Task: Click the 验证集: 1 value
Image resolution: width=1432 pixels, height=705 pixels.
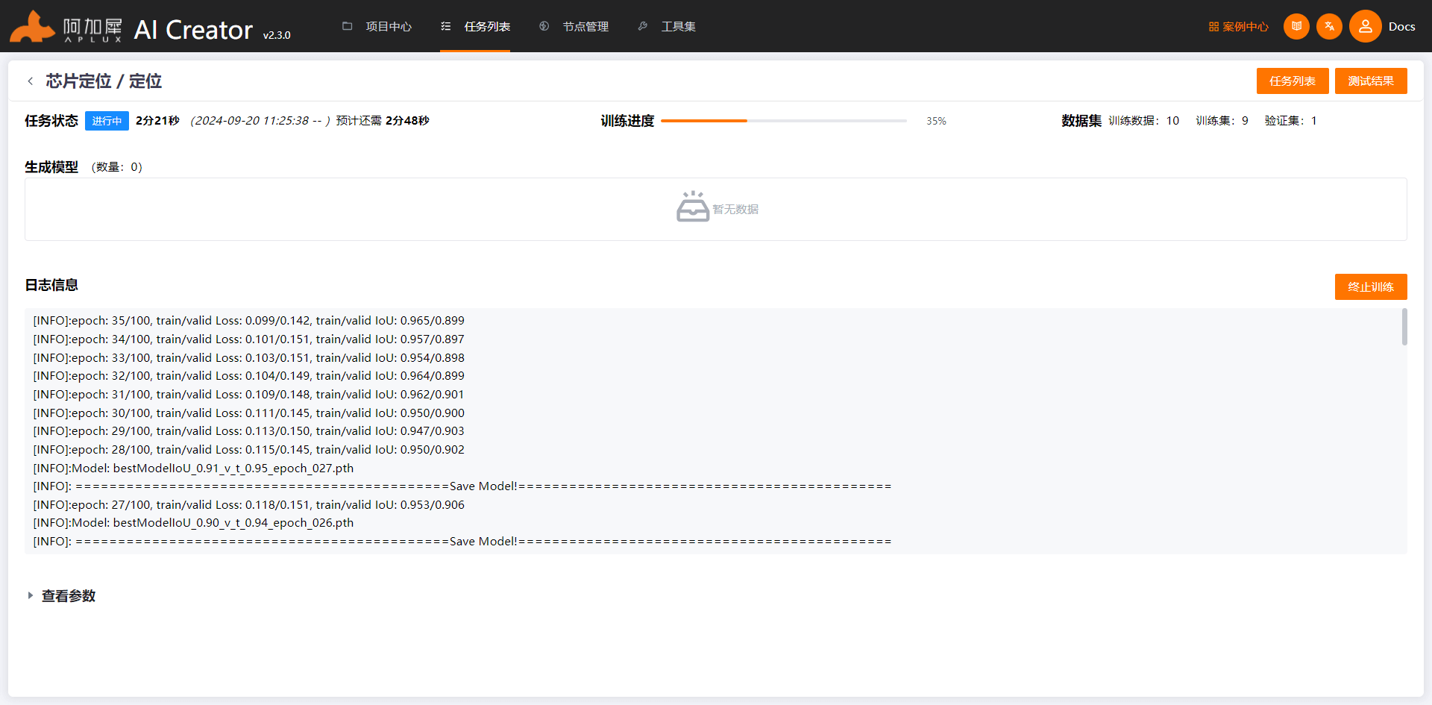Action: click(1291, 121)
